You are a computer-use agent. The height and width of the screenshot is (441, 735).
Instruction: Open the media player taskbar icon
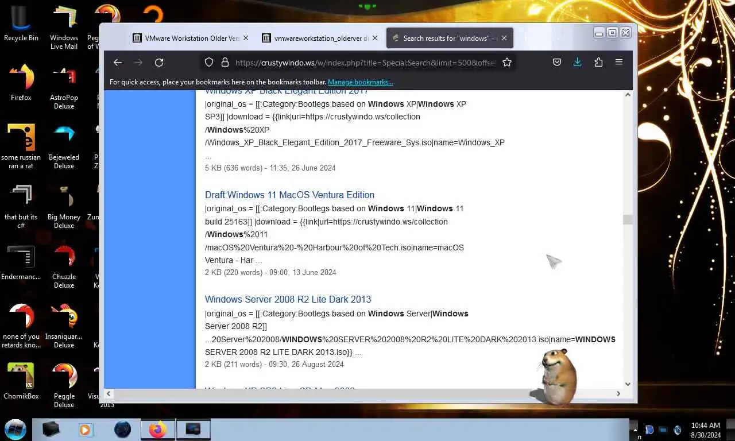click(x=86, y=430)
